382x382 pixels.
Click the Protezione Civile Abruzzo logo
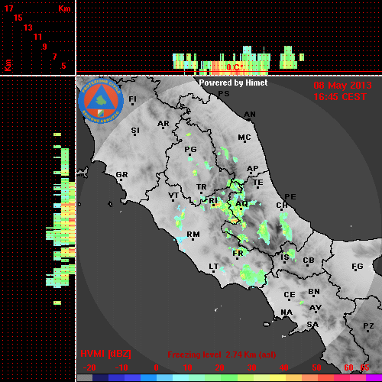[x=101, y=102]
